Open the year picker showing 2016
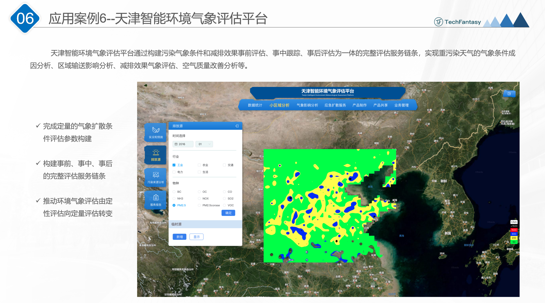 point(183,144)
